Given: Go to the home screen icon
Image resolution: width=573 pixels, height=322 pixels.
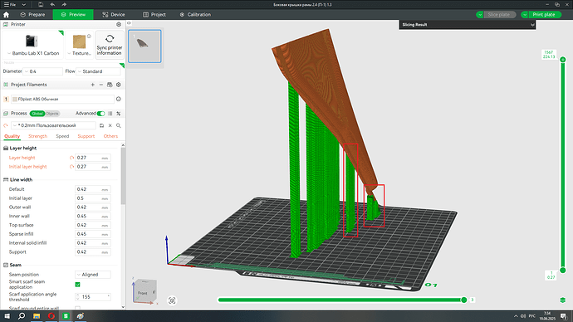Looking at the screenshot, I should point(6,15).
